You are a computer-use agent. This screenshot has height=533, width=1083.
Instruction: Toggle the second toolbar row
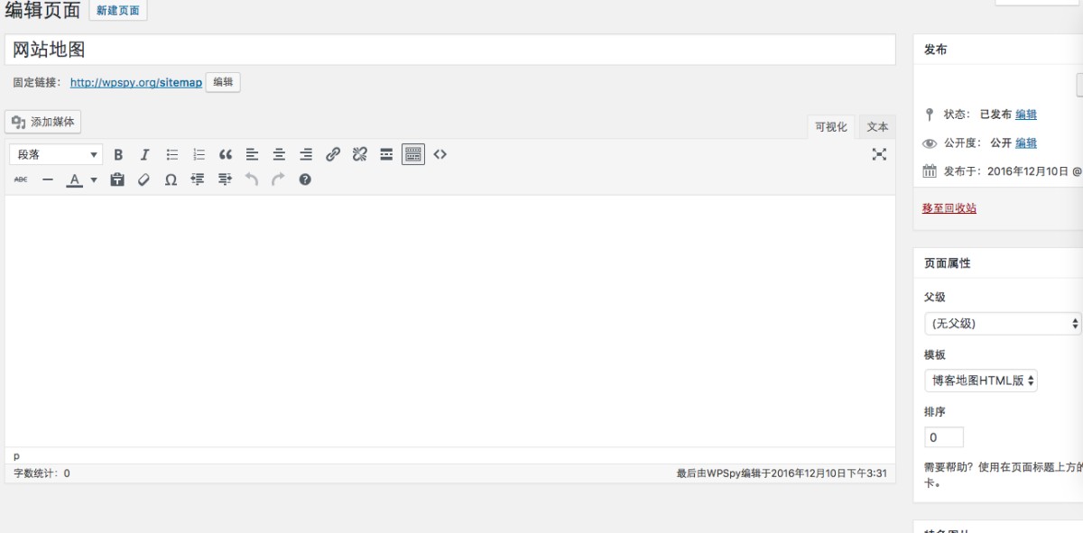(413, 154)
